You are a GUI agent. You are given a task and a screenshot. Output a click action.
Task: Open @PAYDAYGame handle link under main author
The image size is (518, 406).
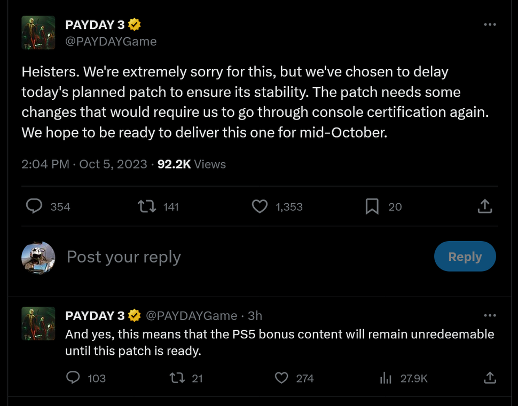[x=111, y=41]
